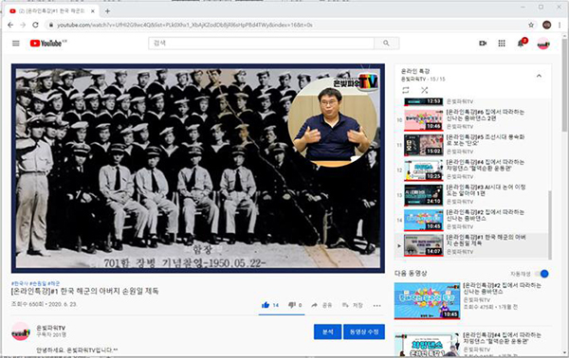Image resolution: width=569 pixels, height=358 pixels.
Task: Toggle the autoplay switch off
Action: (x=542, y=274)
